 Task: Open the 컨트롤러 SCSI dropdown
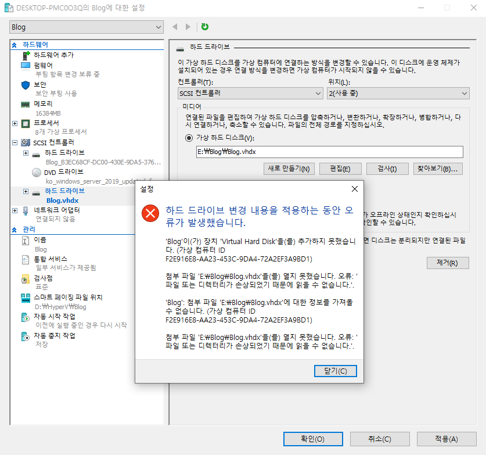tap(250, 94)
